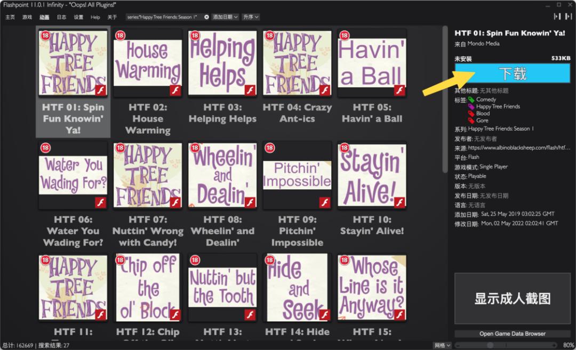Open the 设置 (Settings) tab
The height and width of the screenshot is (350, 576).
click(x=78, y=17)
